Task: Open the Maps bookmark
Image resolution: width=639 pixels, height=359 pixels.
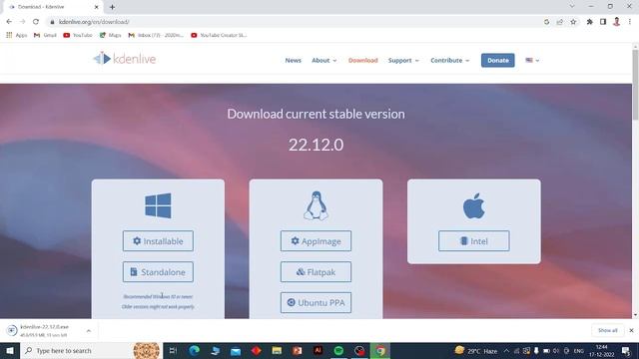Action: click(x=111, y=36)
